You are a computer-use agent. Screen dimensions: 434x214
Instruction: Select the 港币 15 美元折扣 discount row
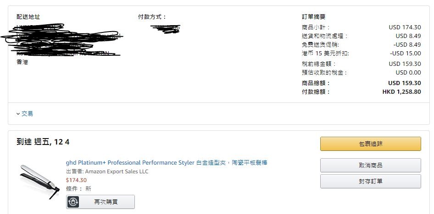click(x=361, y=53)
